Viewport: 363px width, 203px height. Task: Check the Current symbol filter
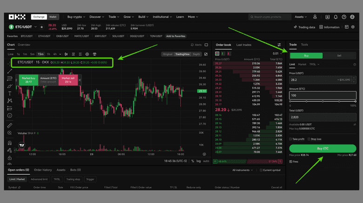point(261,170)
